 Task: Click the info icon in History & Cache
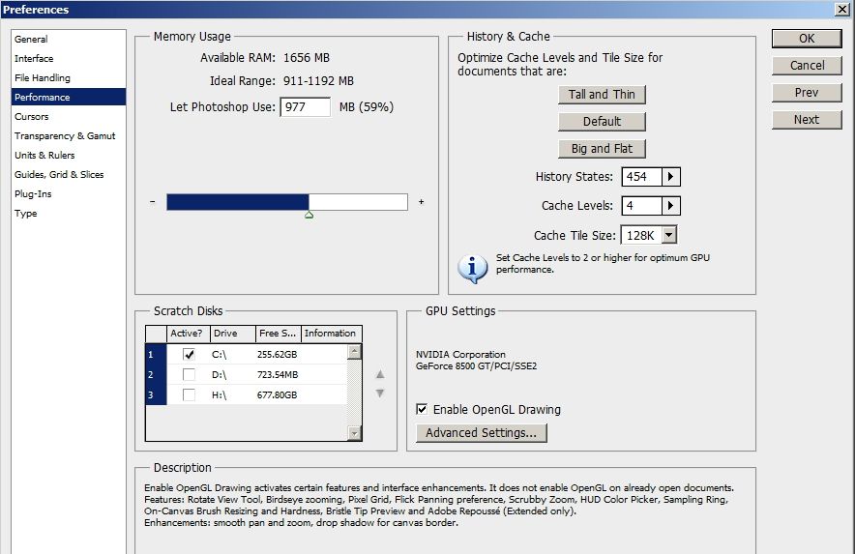point(472,269)
